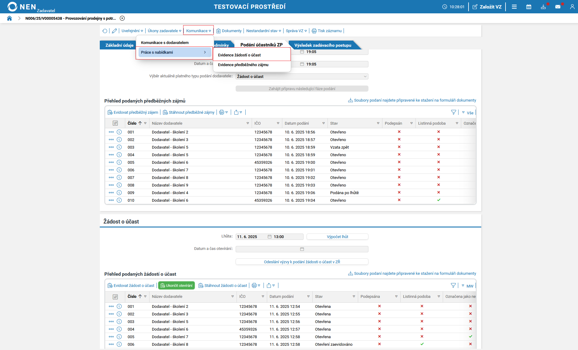This screenshot has width=578, height=350.
Task: Open the hamburger menu icon in header
Action: point(514,7)
